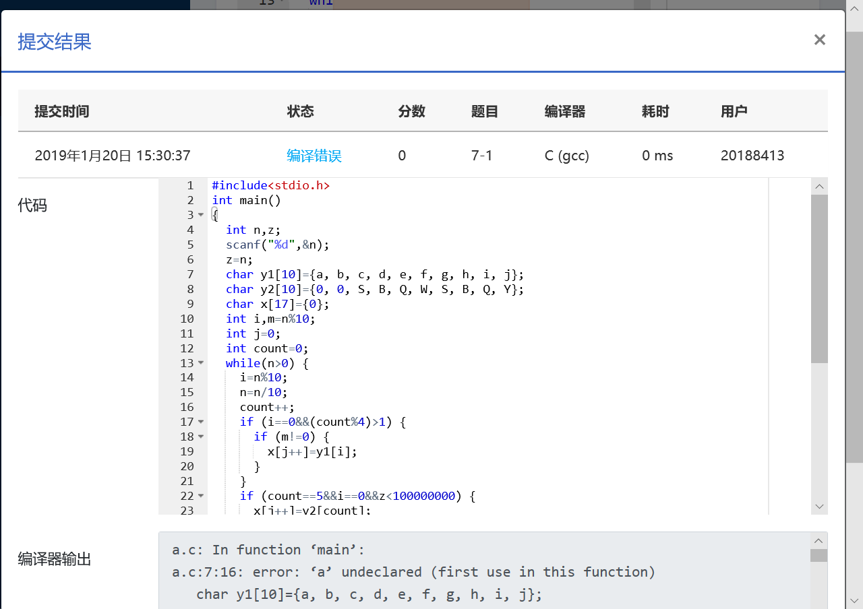This screenshot has width=863, height=609.
Task: Click the compiler output scroll-up arrow
Action: click(x=819, y=540)
